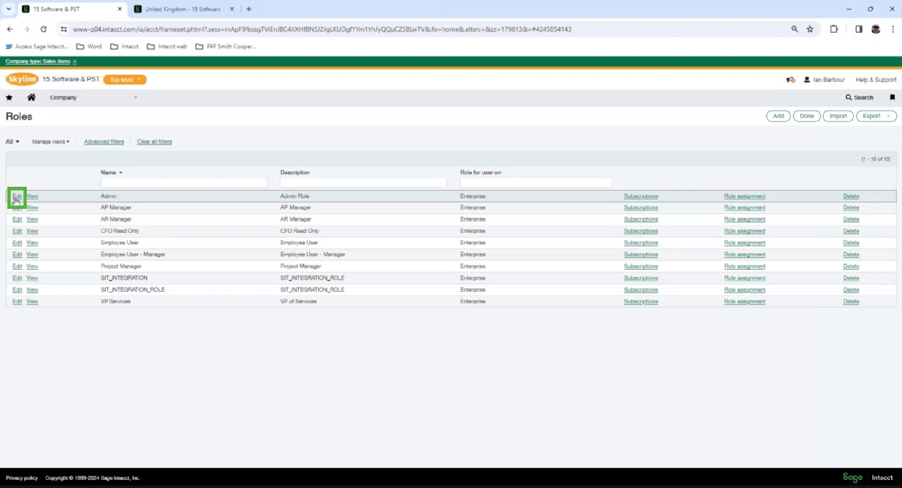The image size is (902, 488).
Task: Delete the VP Services role
Action: (x=850, y=301)
